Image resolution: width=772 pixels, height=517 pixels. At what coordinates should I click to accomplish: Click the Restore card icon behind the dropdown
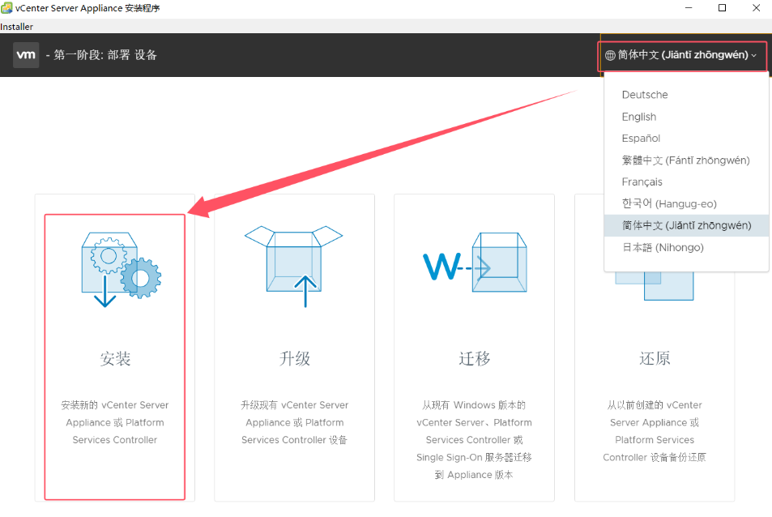(655, 285)
